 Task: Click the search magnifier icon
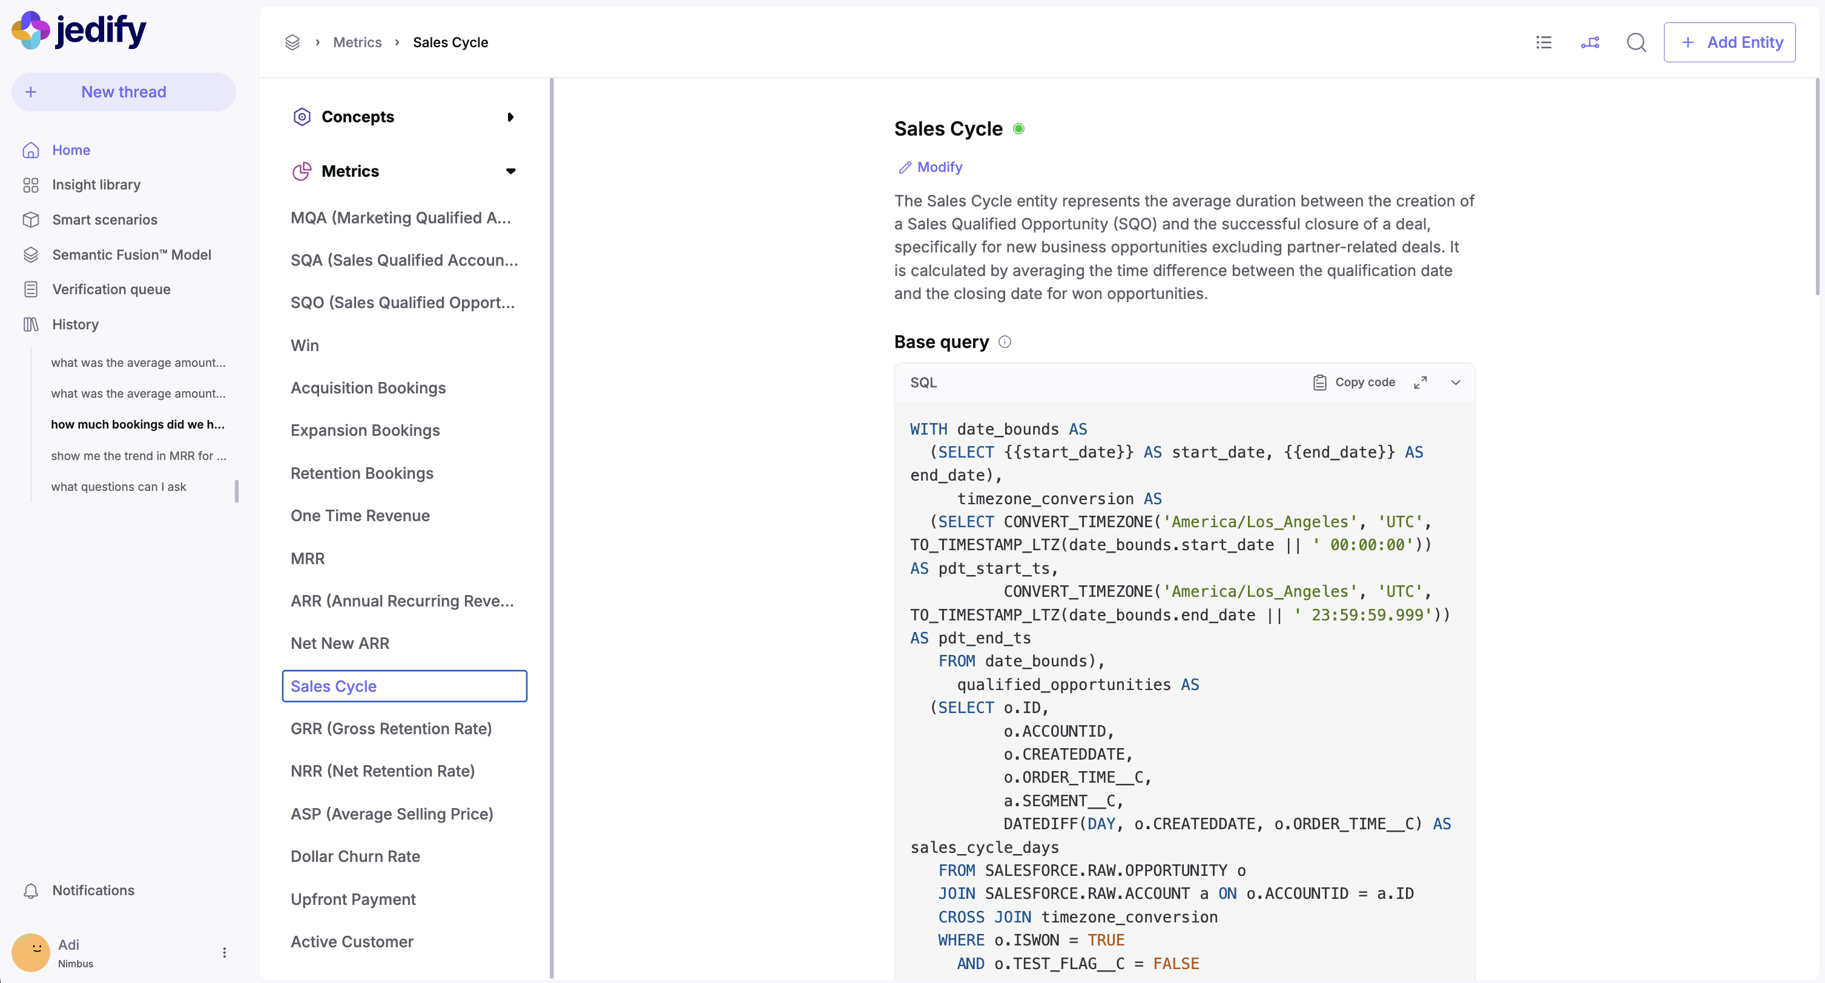(x=1636, y=42)
